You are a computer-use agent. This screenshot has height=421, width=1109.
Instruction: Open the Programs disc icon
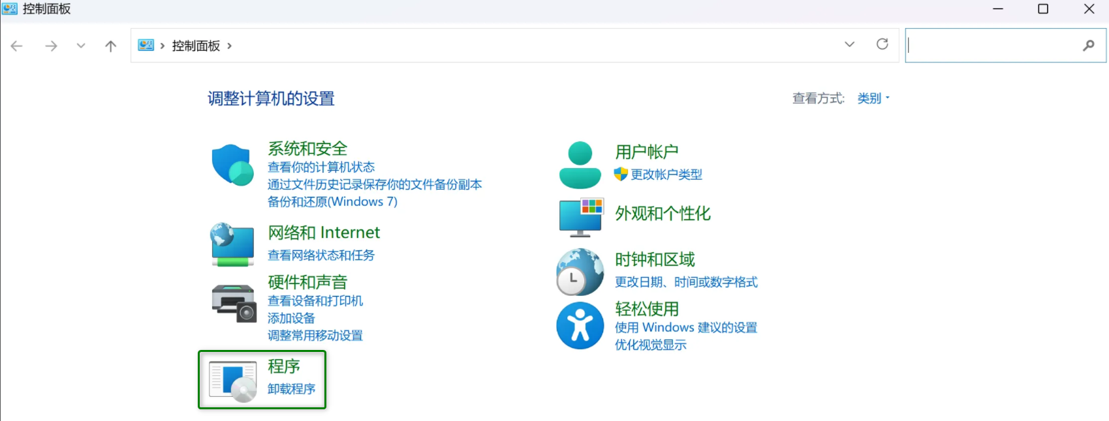pyautogui.click(x=233, y=381)
